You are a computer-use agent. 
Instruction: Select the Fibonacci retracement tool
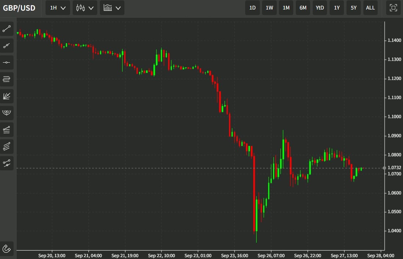coord(7,130)
